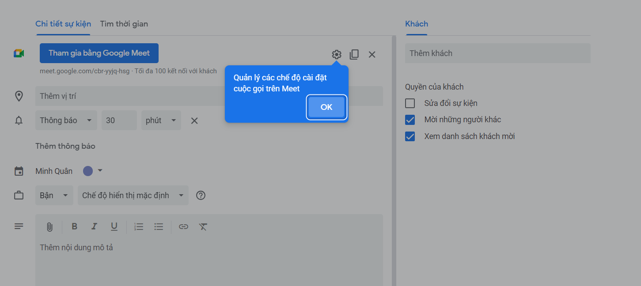
Task: Switch to 'Tìm thời gian' tab
Action: [124, 24]
